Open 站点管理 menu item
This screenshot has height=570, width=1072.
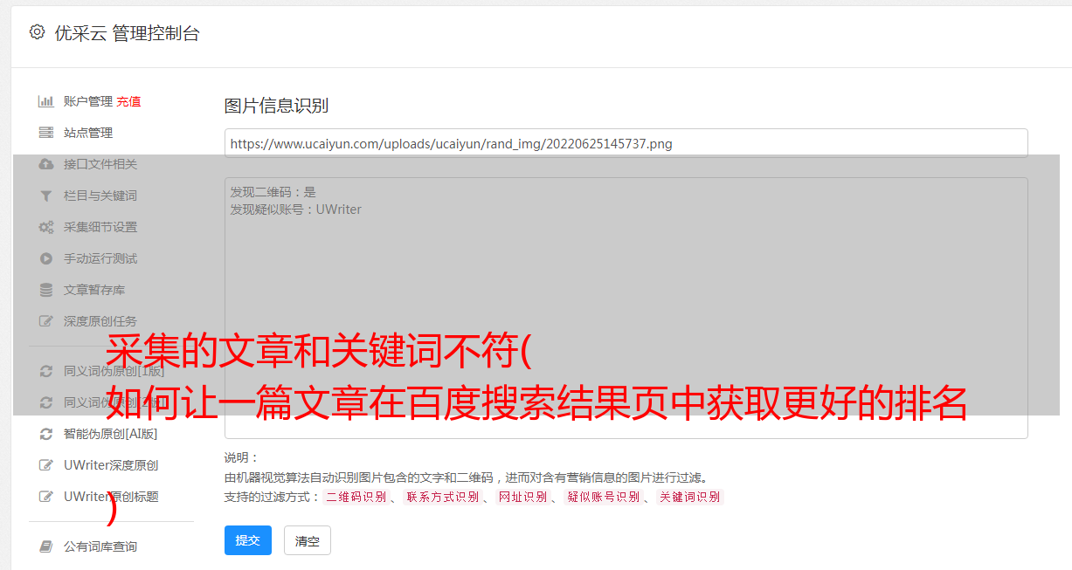[x=88, y=133]
